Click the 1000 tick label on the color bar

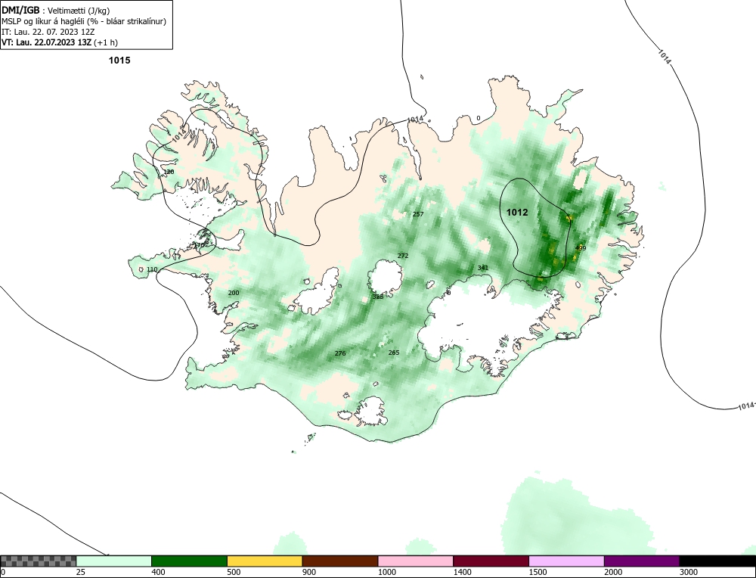point(386,572)
